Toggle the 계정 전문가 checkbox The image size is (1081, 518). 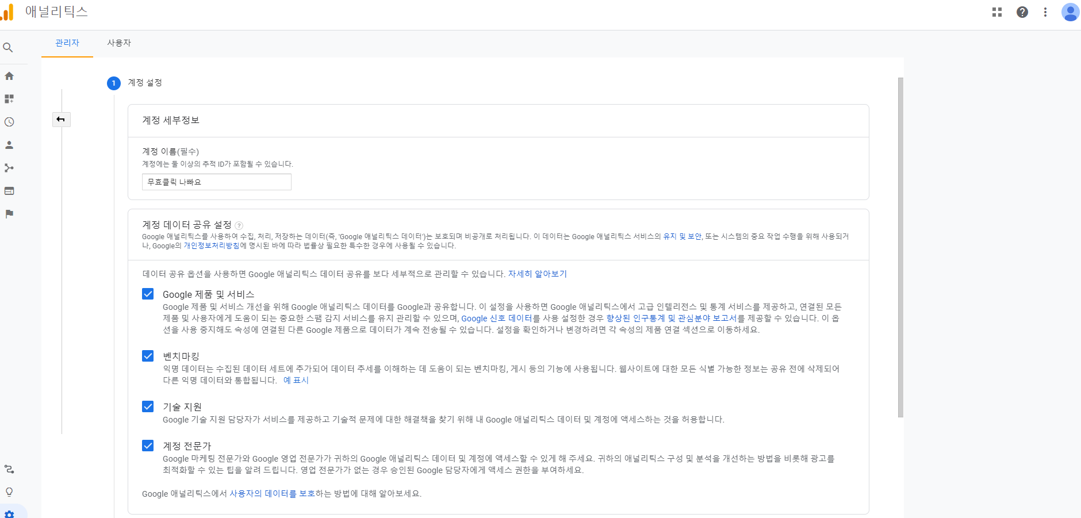coord(148,446)
